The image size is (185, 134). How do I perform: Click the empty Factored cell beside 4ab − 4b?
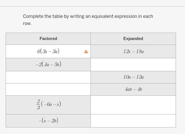click(x=48, y=89)
